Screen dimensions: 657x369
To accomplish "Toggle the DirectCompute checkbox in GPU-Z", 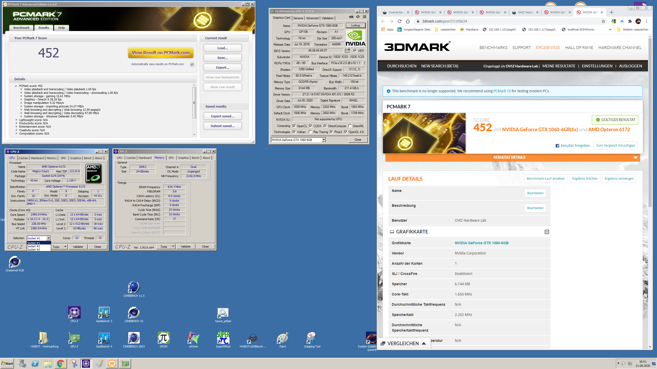I will point(325,126).
